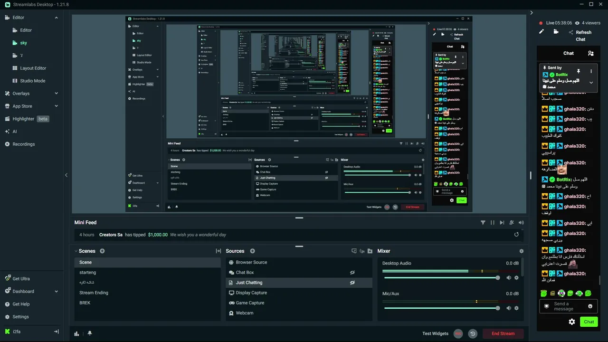Image resolution: width=608 pixels, height=342 pixels.
Task: Repeat the Creators Sa tip alert
Action: tap(517, 235)
